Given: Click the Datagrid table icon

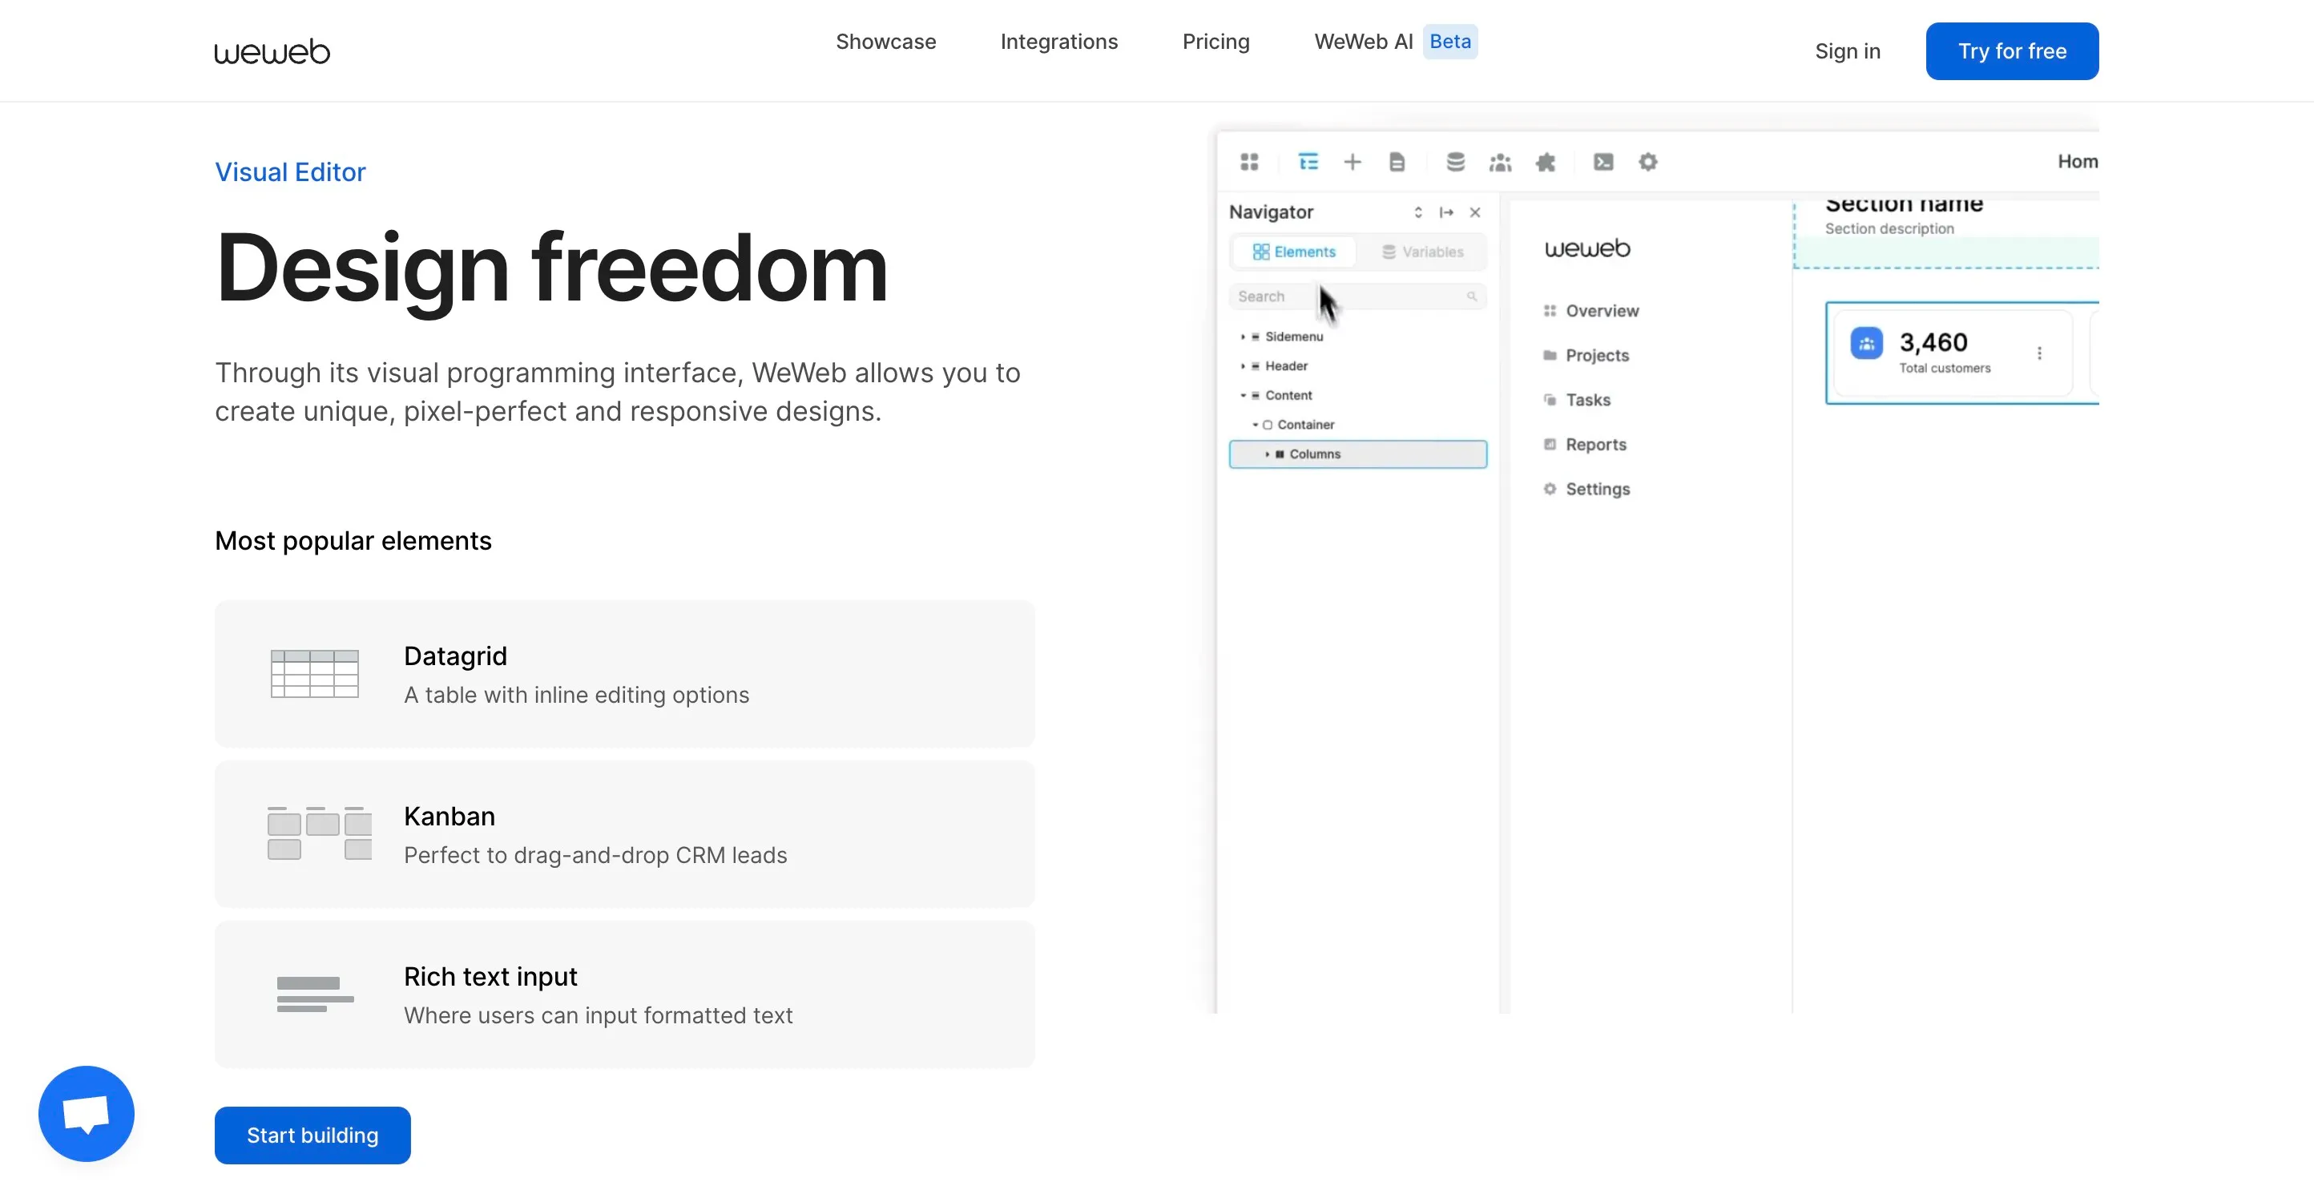Looking at the screenshot, I should click(x=314, y=674).
